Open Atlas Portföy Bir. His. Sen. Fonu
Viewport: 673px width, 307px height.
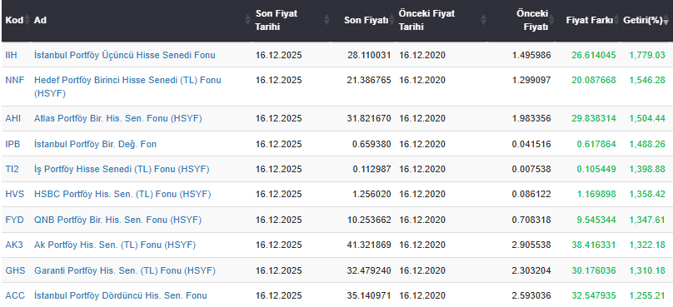tap(118, 118)
